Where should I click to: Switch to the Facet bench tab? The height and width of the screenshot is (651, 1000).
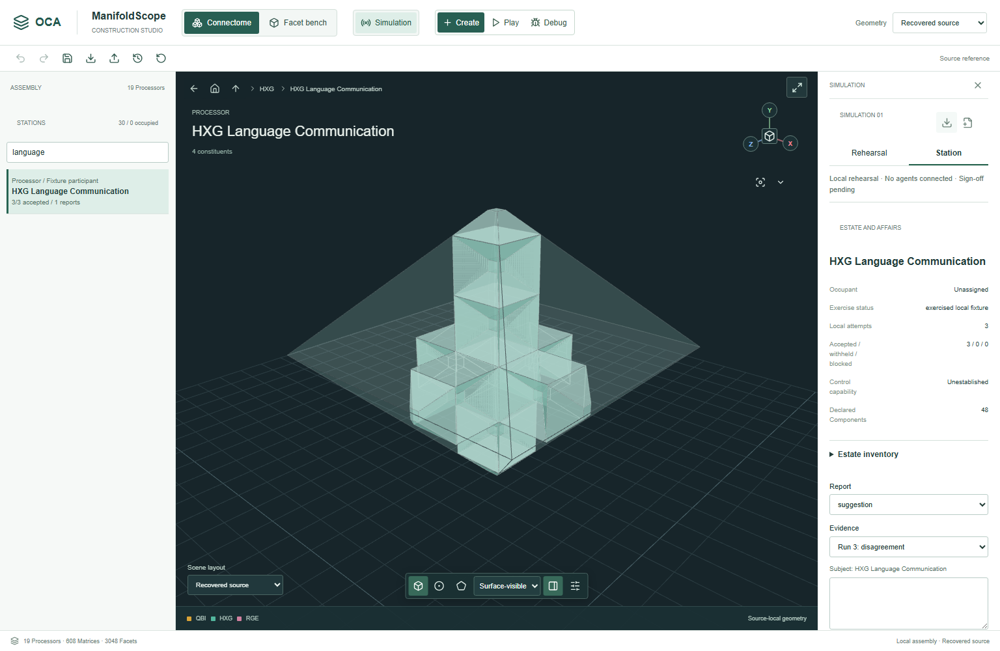(x=298, y=23)
